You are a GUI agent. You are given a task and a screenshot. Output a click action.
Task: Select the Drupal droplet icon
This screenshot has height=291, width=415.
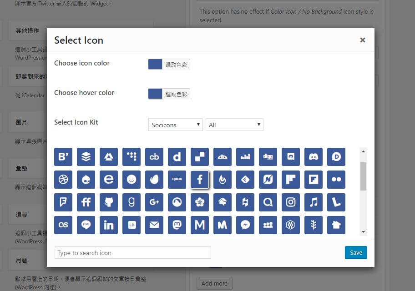86,180
